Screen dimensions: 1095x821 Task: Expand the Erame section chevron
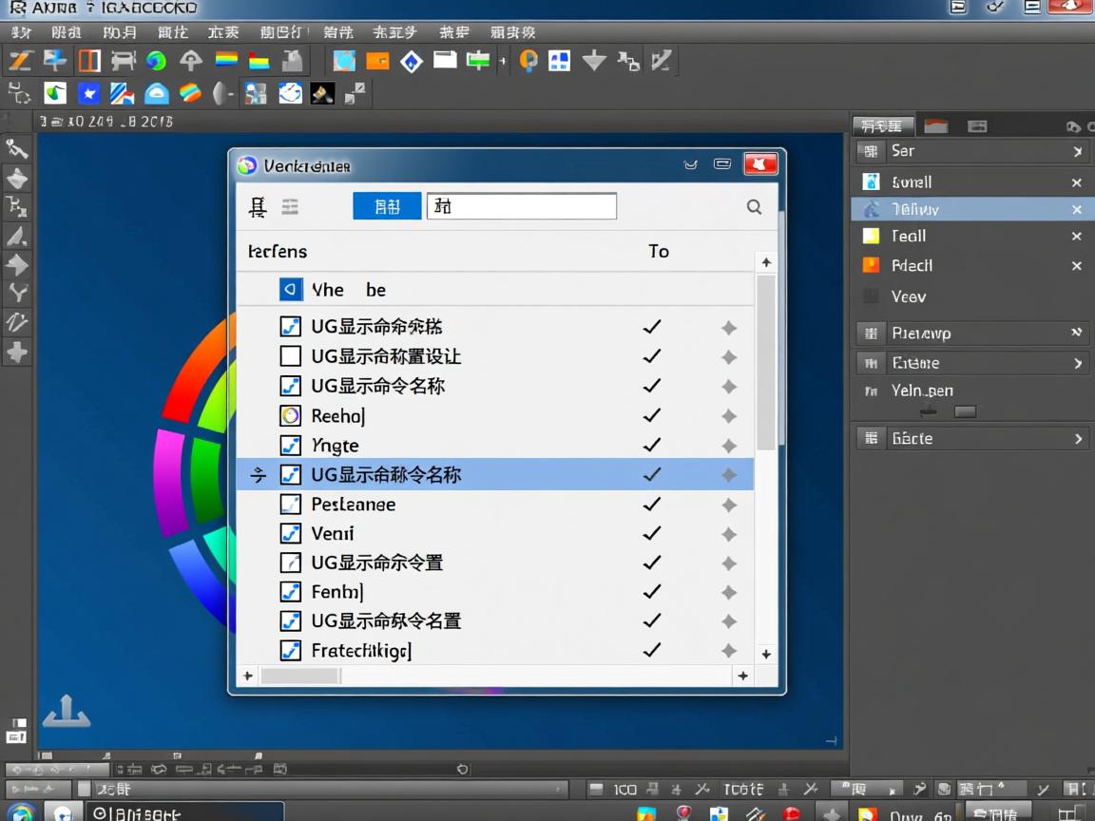(x=1077, y=363)
